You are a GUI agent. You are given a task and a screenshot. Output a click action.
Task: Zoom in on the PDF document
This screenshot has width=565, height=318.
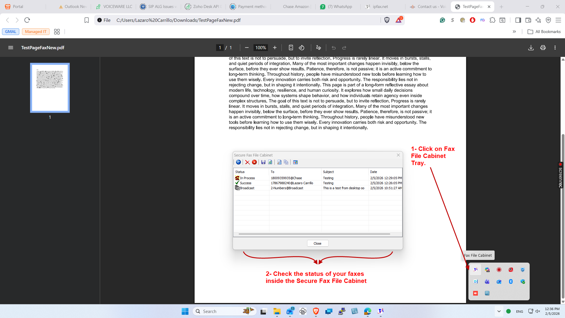[275, 48]
